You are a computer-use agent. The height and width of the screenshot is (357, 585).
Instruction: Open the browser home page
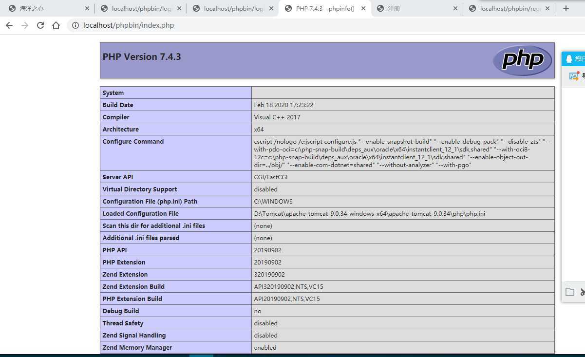click(56, 25)
